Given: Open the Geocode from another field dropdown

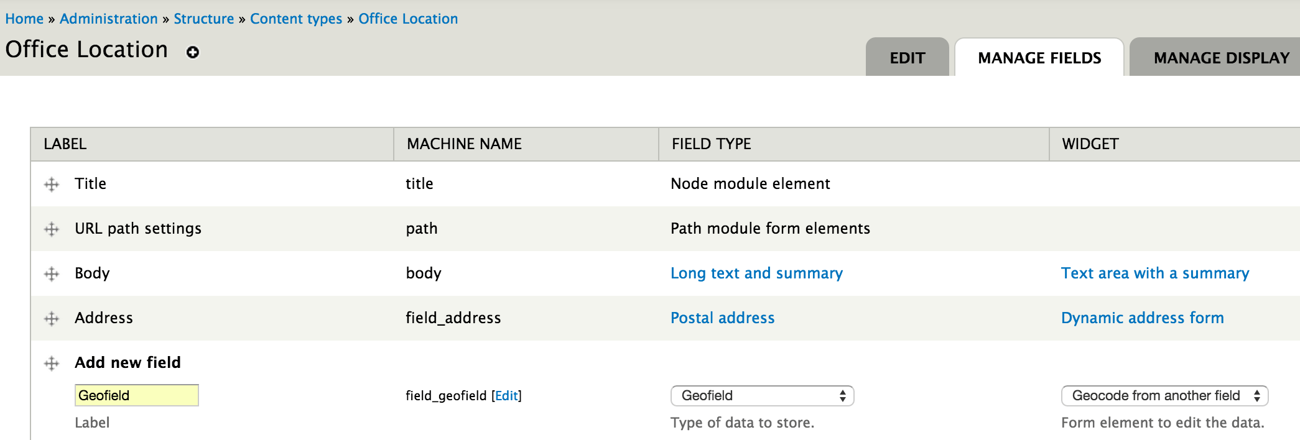Looking at the screenshot, I should tap(1164, 396).
